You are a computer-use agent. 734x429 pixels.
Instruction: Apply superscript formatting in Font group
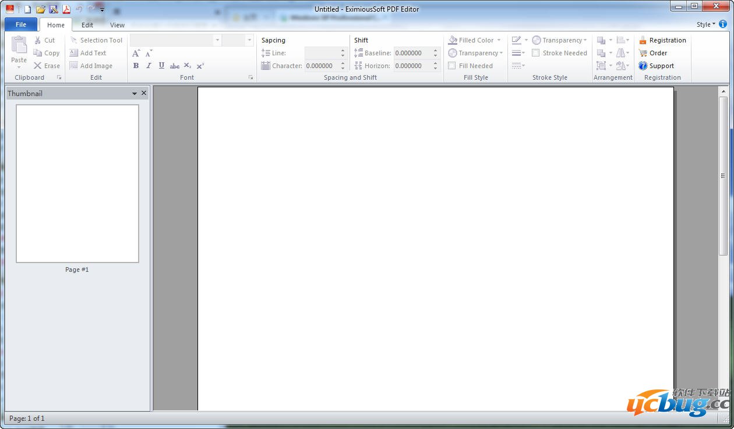click(200, 65)
